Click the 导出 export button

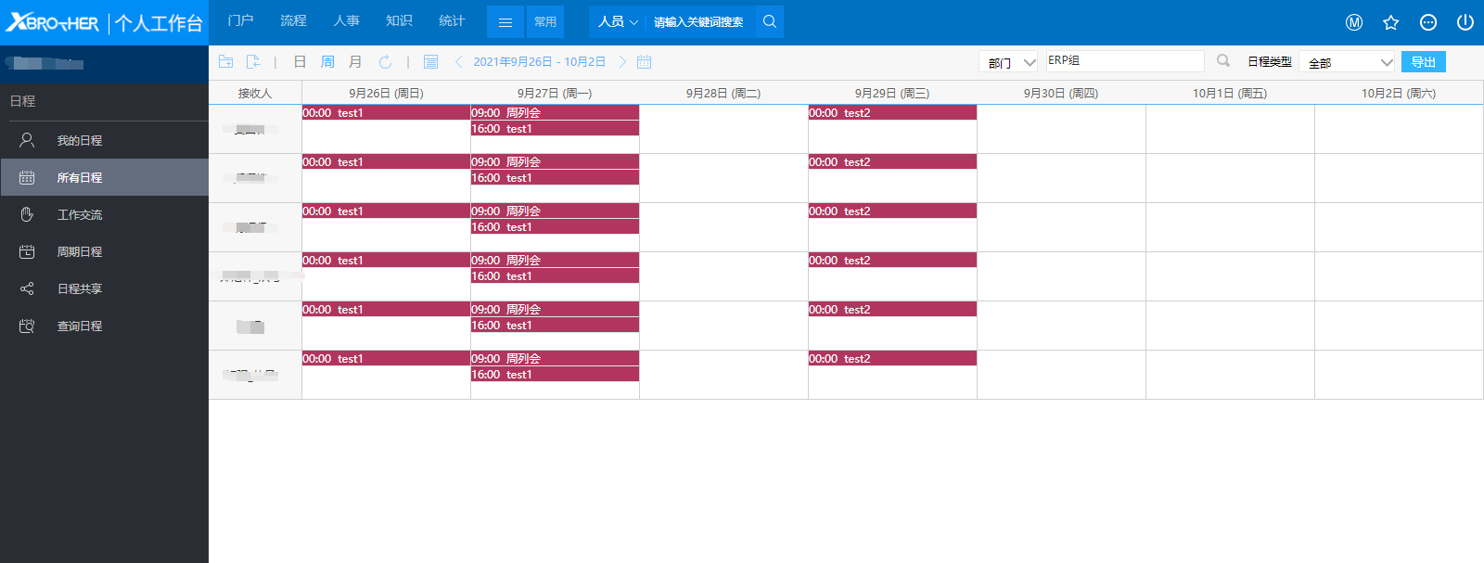point(1423,62)
